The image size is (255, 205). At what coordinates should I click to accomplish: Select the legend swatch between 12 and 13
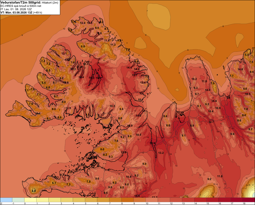[176, 200]
